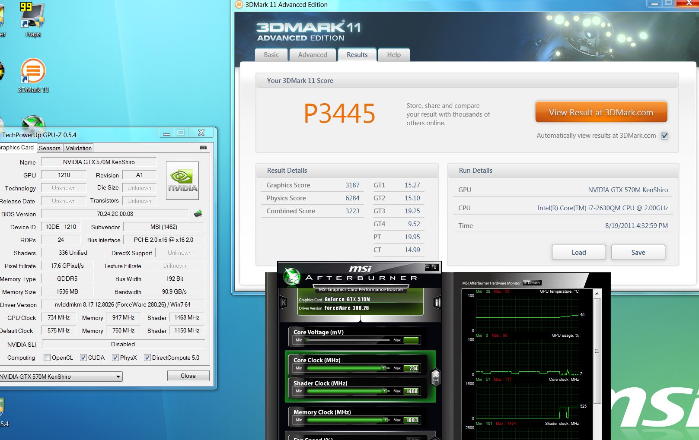The width and height of the screenshot is (699, 440).
Task: Click the Subvendor MSI (1462) field
Action: pos(164,227)
